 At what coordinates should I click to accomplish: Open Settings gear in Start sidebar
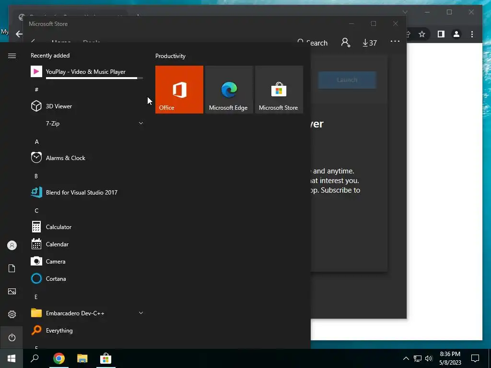[12, 314]
